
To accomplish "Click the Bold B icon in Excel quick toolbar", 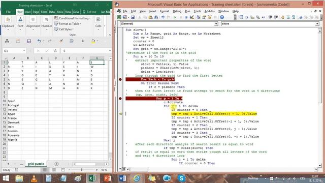I will (82, 41).
